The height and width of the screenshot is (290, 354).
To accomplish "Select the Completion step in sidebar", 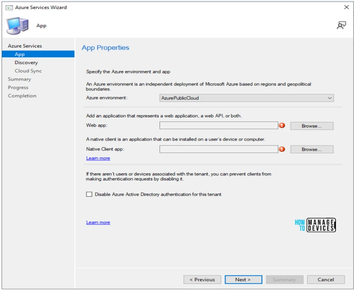I will point(22,96).
